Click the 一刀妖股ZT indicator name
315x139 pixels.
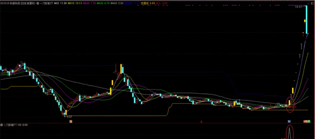tap(46, 3)
